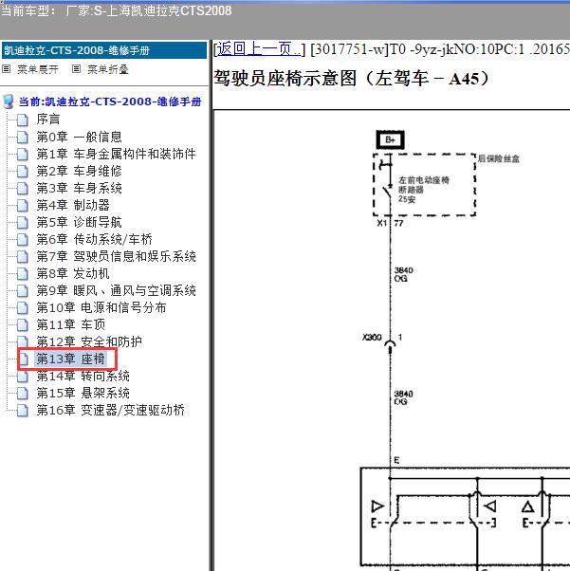Open 第10章 电源和信号分布
Viewport: 570px width, 571px height.
coord(101,307)
